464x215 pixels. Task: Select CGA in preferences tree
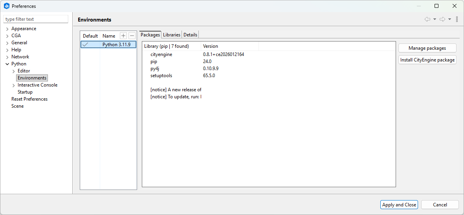pos(16,36)
